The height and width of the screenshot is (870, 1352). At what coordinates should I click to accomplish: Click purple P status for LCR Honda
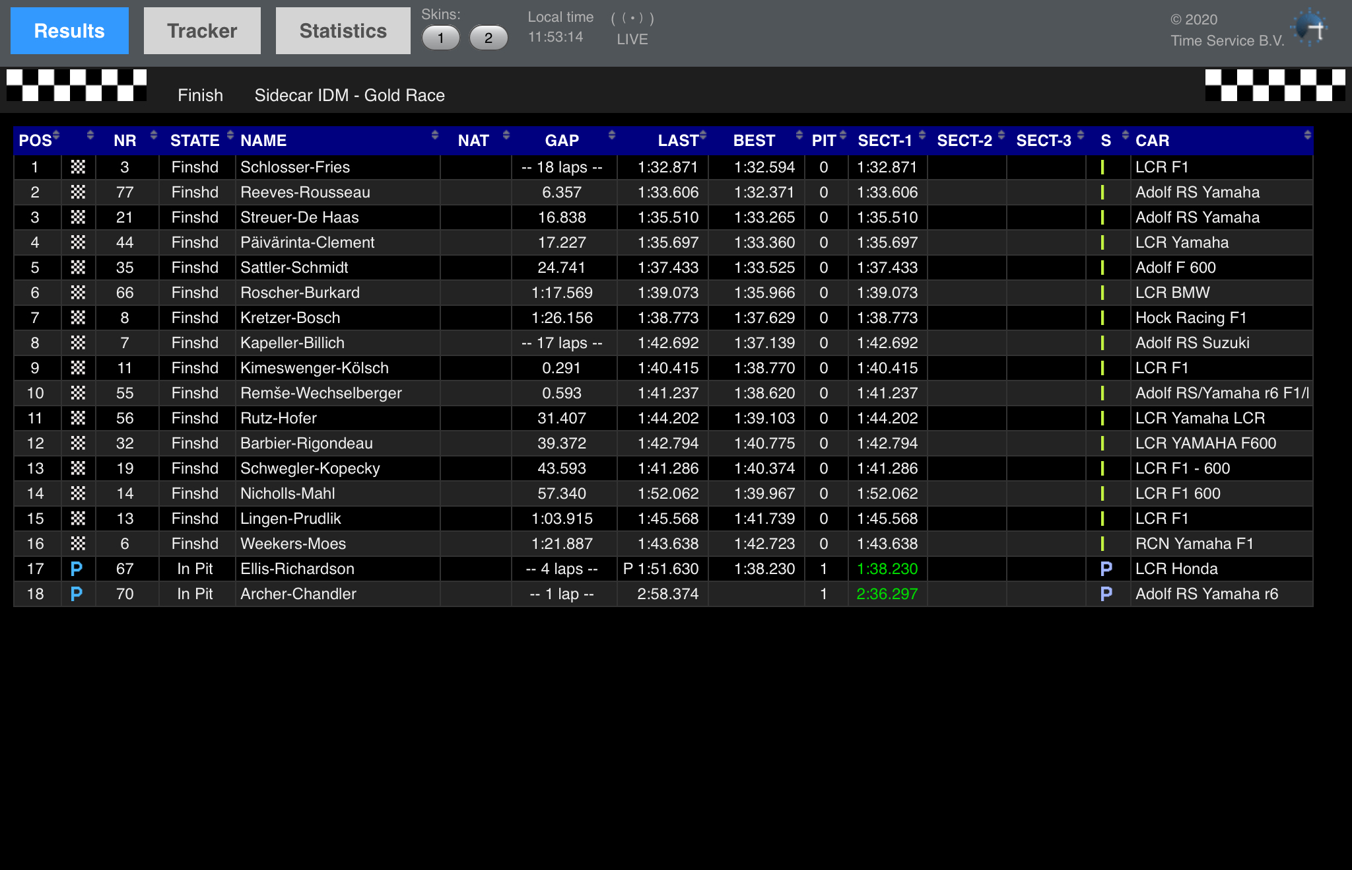pyautogui.click(x=1106, y=569)
